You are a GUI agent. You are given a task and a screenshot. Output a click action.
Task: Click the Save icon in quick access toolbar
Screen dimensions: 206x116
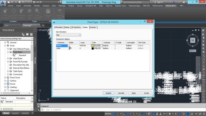[x=16, y=2]
